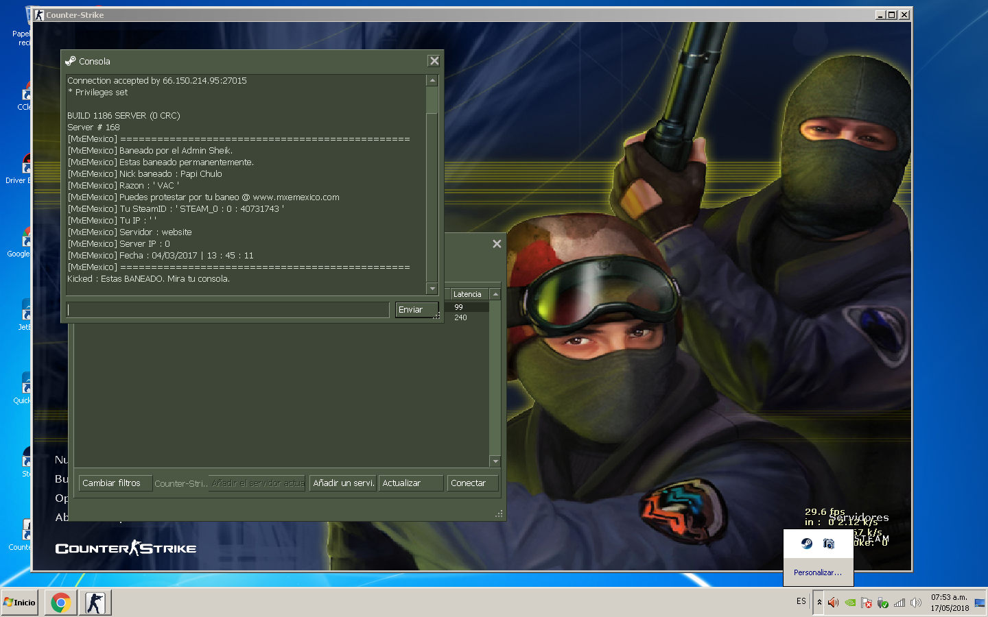Collapse the hidden tray icons arrow
988x617 pixels.
pyautogui.click(x=819, y=603)
